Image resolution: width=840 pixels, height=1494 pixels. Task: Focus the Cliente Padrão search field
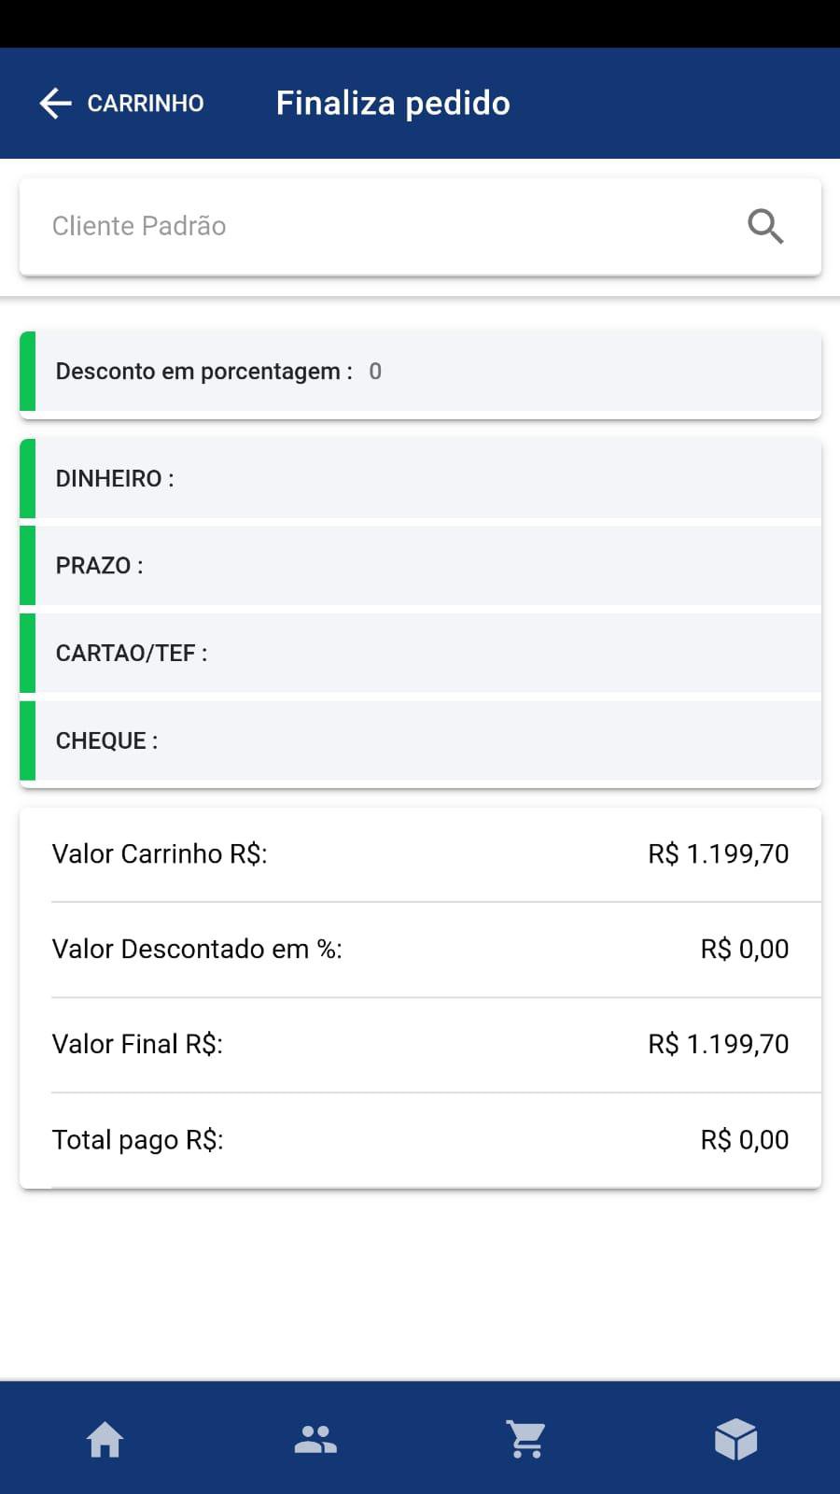tap(373, 226)
